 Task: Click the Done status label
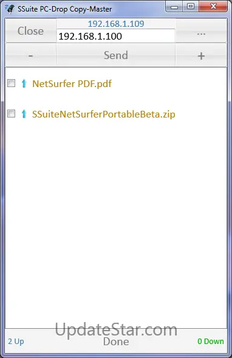[x=116, y=342]
